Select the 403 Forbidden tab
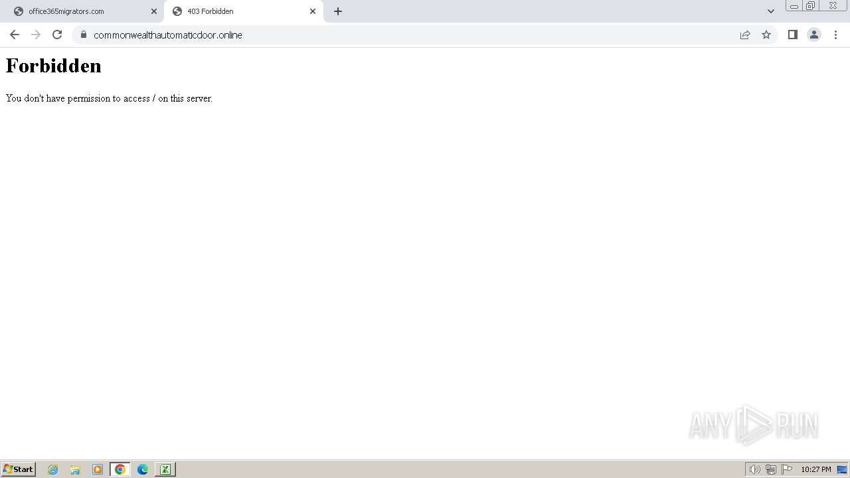 point(244,11)
